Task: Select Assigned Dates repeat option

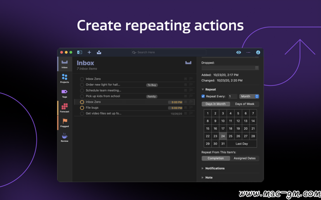Action: (x=245, y=158)
